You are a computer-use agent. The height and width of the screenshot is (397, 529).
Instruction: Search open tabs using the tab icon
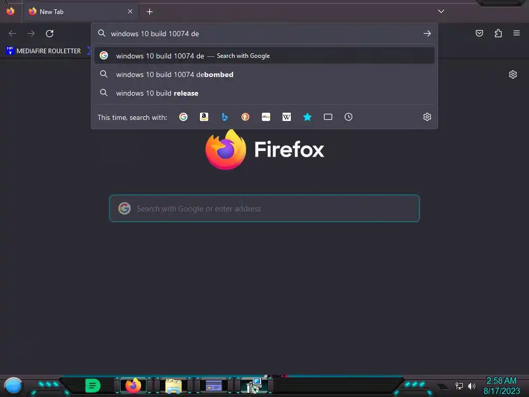(x=328, y=117)
